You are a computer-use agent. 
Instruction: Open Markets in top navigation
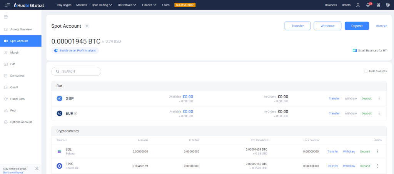pos(82,5)
